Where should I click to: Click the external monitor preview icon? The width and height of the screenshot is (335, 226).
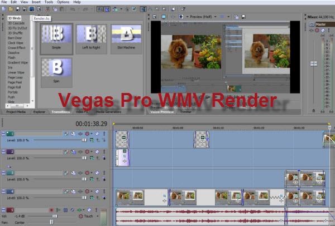pyautogui.click(x=164, y=17)
